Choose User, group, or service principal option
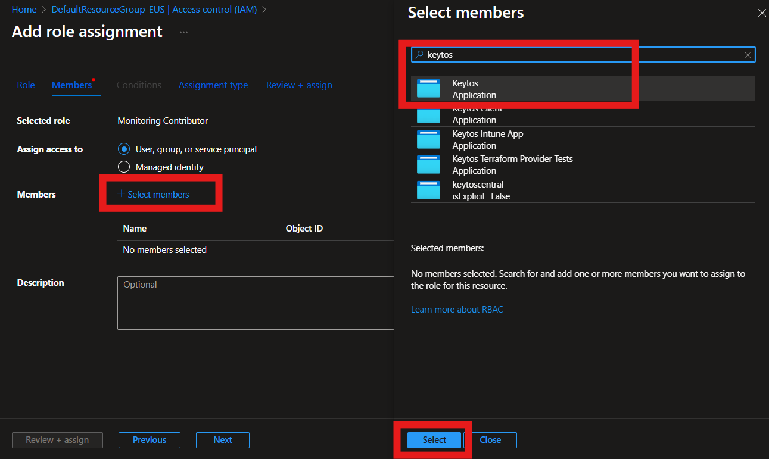Image resolution: width=769 pixels, height=459 pixels. pos(124,149)
